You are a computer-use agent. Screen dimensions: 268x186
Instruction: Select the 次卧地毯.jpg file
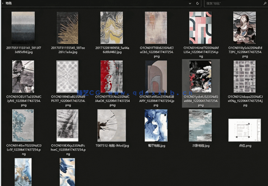[x=200, y=125]
